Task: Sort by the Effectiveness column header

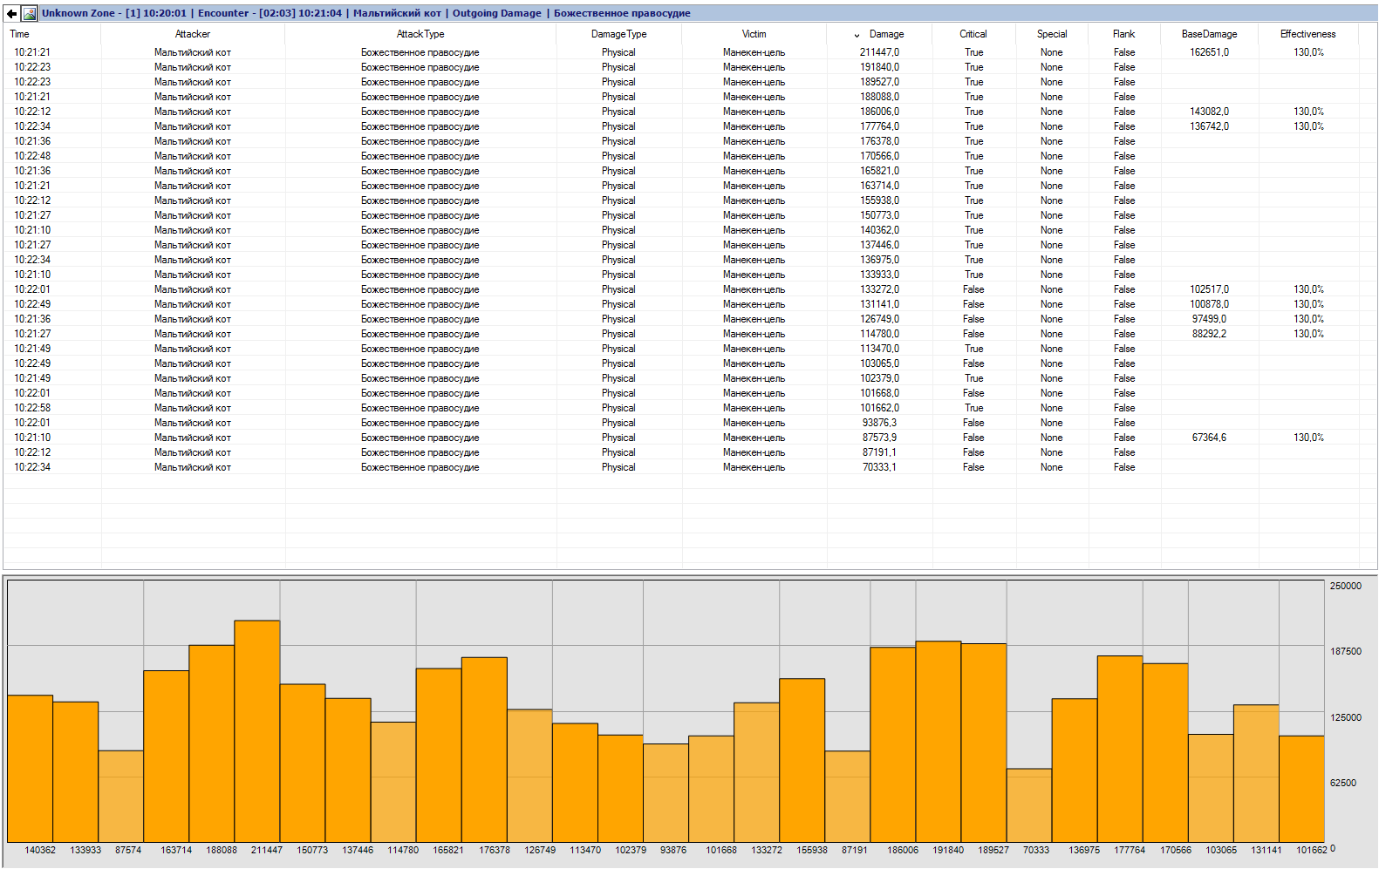Action: pyautogui.click(x=1307, y=34)
